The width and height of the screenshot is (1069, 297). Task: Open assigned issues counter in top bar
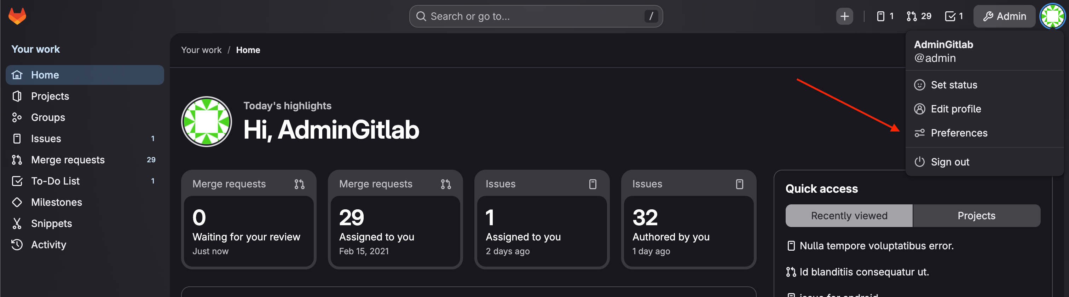tap(885, 16)
